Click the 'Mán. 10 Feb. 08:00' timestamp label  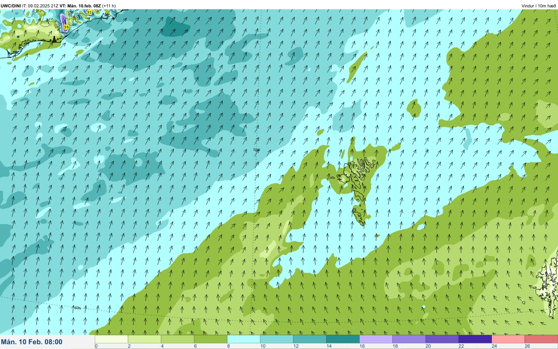pos(32,342)
